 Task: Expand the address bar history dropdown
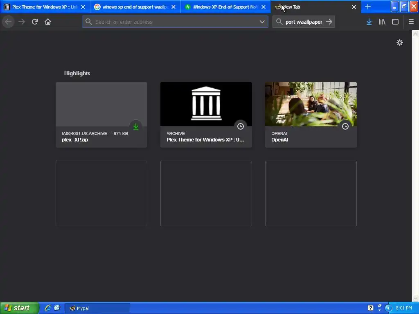click(x=262, y=22)
